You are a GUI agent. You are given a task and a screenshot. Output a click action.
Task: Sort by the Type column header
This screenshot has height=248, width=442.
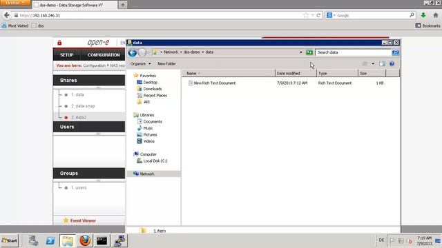[x=337, y=74]
